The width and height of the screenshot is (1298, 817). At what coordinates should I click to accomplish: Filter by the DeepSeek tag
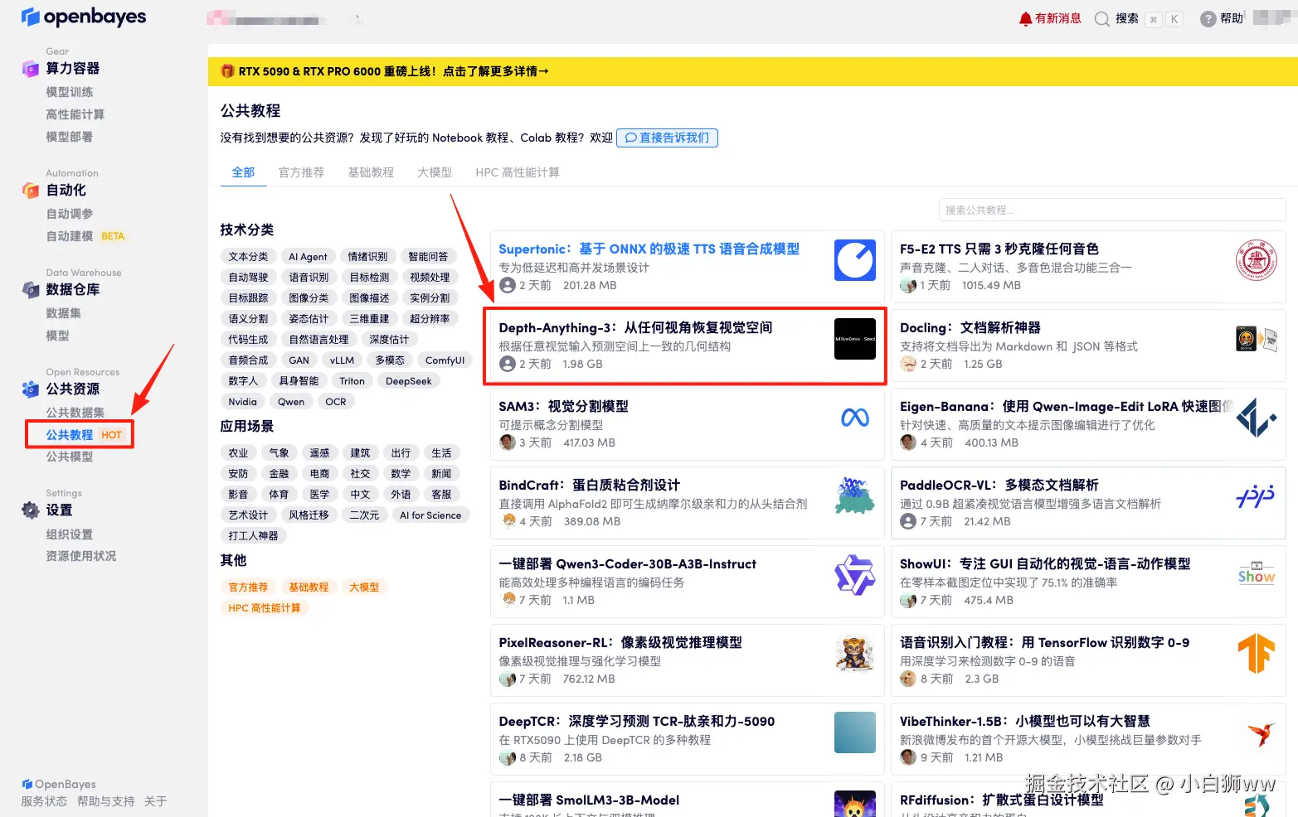tap(409, 381)
